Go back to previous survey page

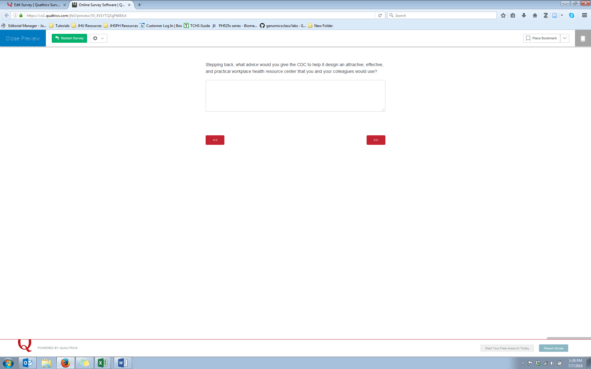(215, 140)
